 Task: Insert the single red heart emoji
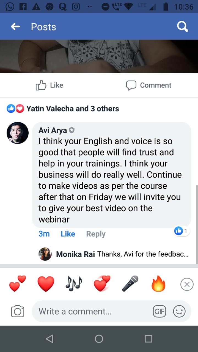[x=46, y=284]
